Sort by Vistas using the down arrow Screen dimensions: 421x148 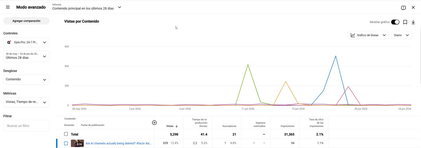click(176, 126)
